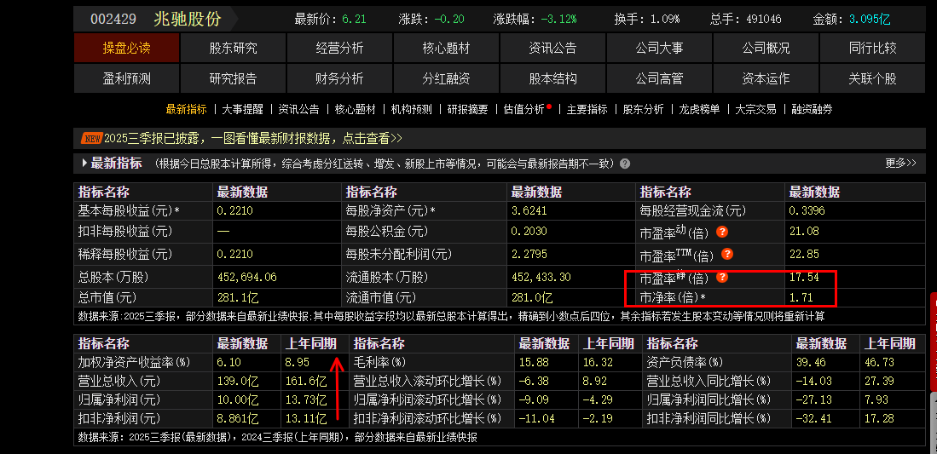Select the 核心题材 tab
Image resolution: width=937 pixels, height=454 pixels.
446,48
